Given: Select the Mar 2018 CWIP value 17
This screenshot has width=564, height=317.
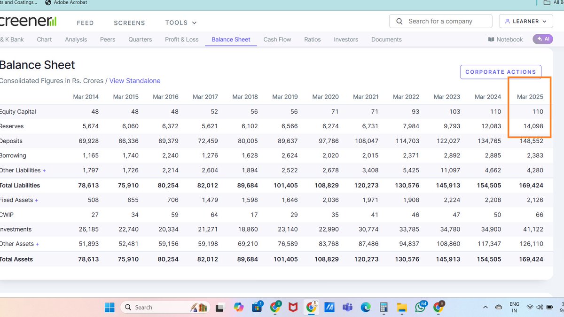Looking at the screenshot, I should (x=254, y=215).
